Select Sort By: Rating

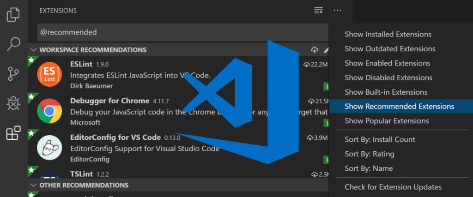click(x=370, y=154)
